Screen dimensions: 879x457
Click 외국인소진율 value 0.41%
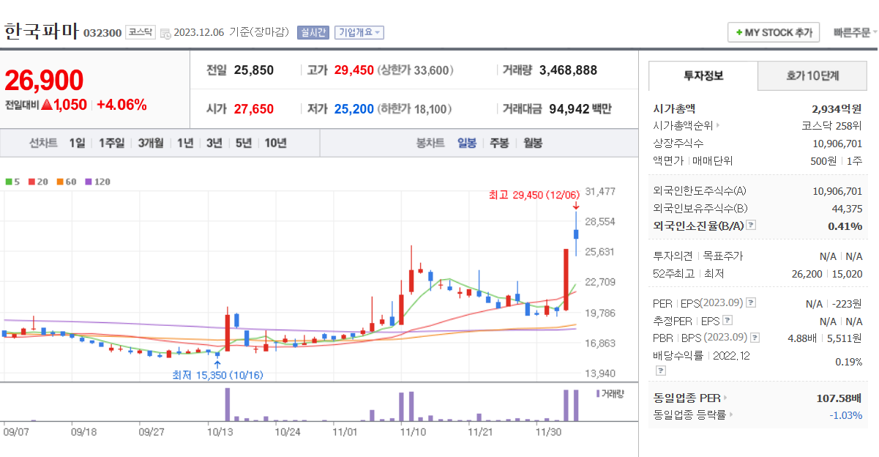click(845, 226)
